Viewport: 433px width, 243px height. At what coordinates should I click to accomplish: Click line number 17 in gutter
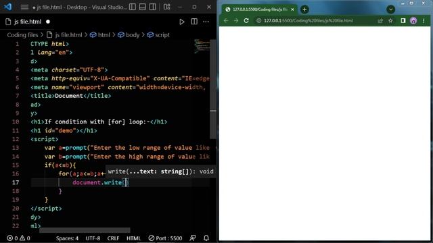[16, 182]
